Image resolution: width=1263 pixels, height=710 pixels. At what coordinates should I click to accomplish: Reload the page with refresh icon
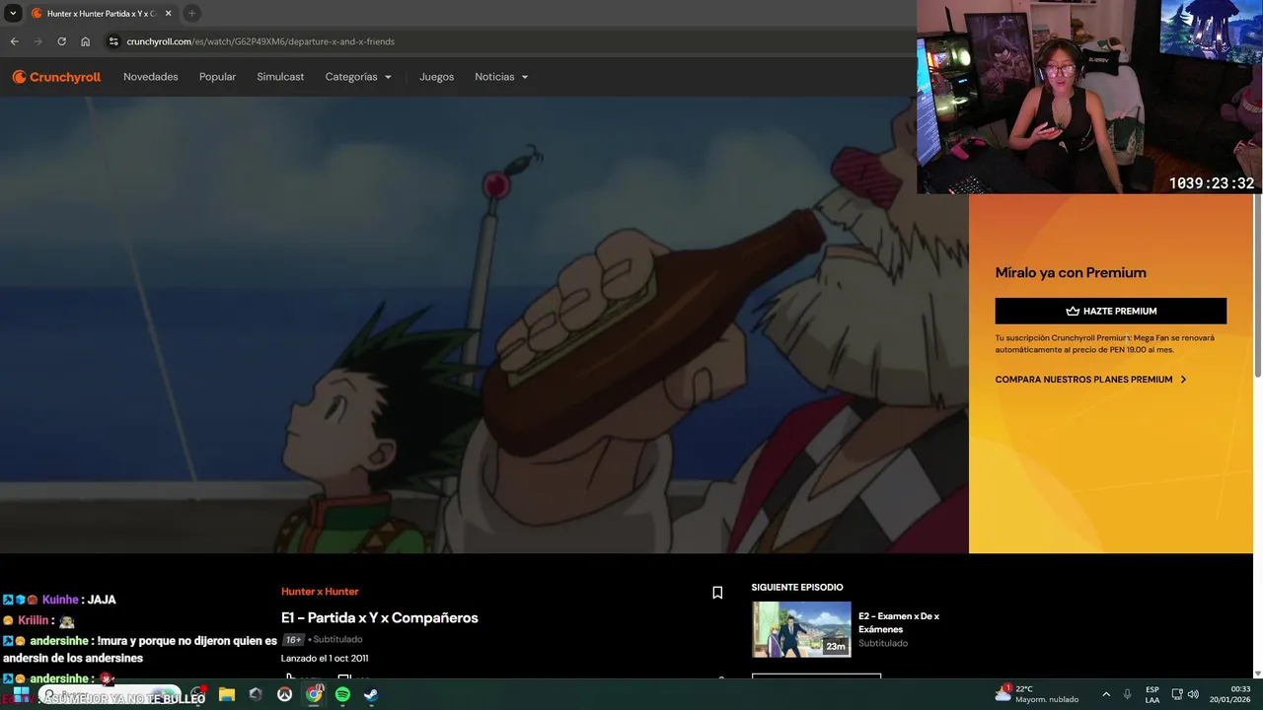click(61, 41)
